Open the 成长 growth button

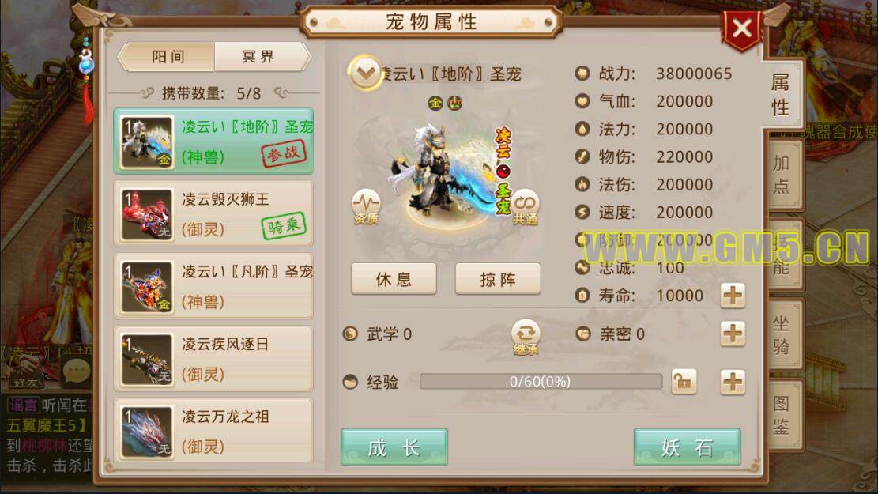[394, 447]
